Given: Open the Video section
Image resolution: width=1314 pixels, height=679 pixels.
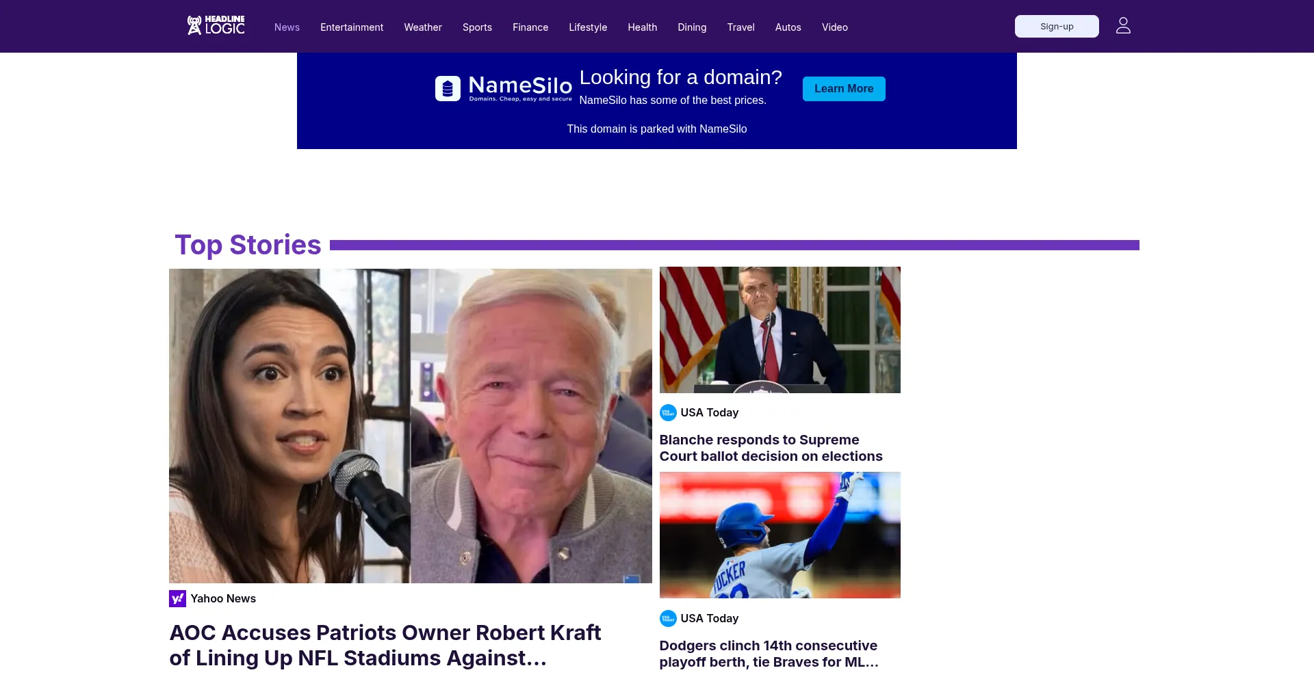Looking at the screenshot, I should pos(834,27).
